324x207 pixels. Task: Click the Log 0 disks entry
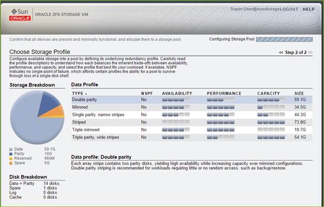33,193
